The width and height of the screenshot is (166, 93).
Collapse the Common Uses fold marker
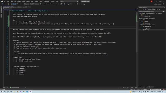coord(9,57)
